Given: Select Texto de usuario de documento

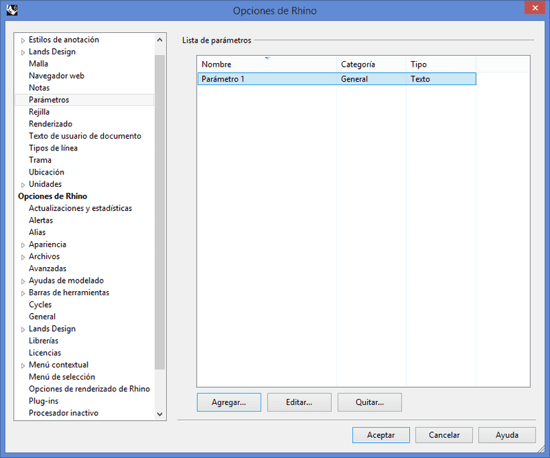Looking at the screenshot, I should [x=85, y=136].
